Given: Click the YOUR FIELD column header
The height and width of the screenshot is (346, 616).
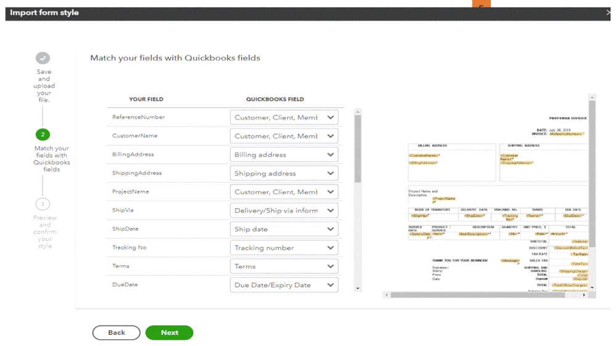Looking at the screenshot, I should (146, 99).
